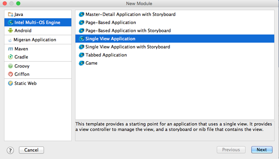Click the Java folder icon
279x159 pixels.
(x=11, y=14)
